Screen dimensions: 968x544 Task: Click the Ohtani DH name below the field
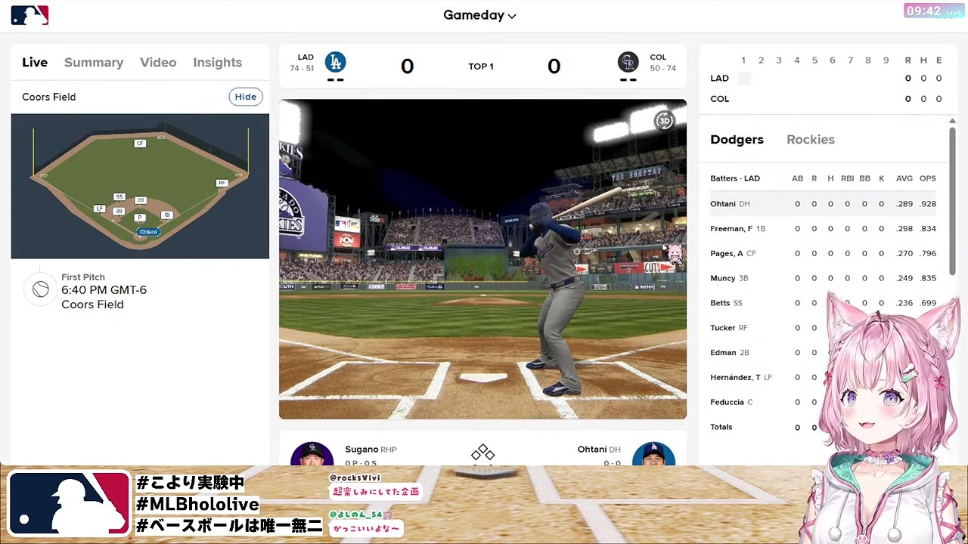click(x=599, y=450)
